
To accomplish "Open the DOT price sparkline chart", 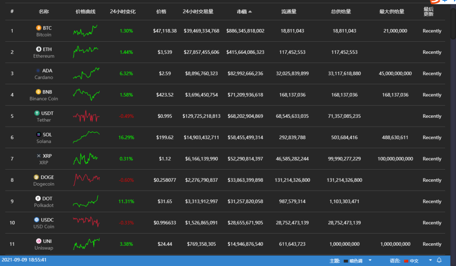I will click(x=86, y=201).
